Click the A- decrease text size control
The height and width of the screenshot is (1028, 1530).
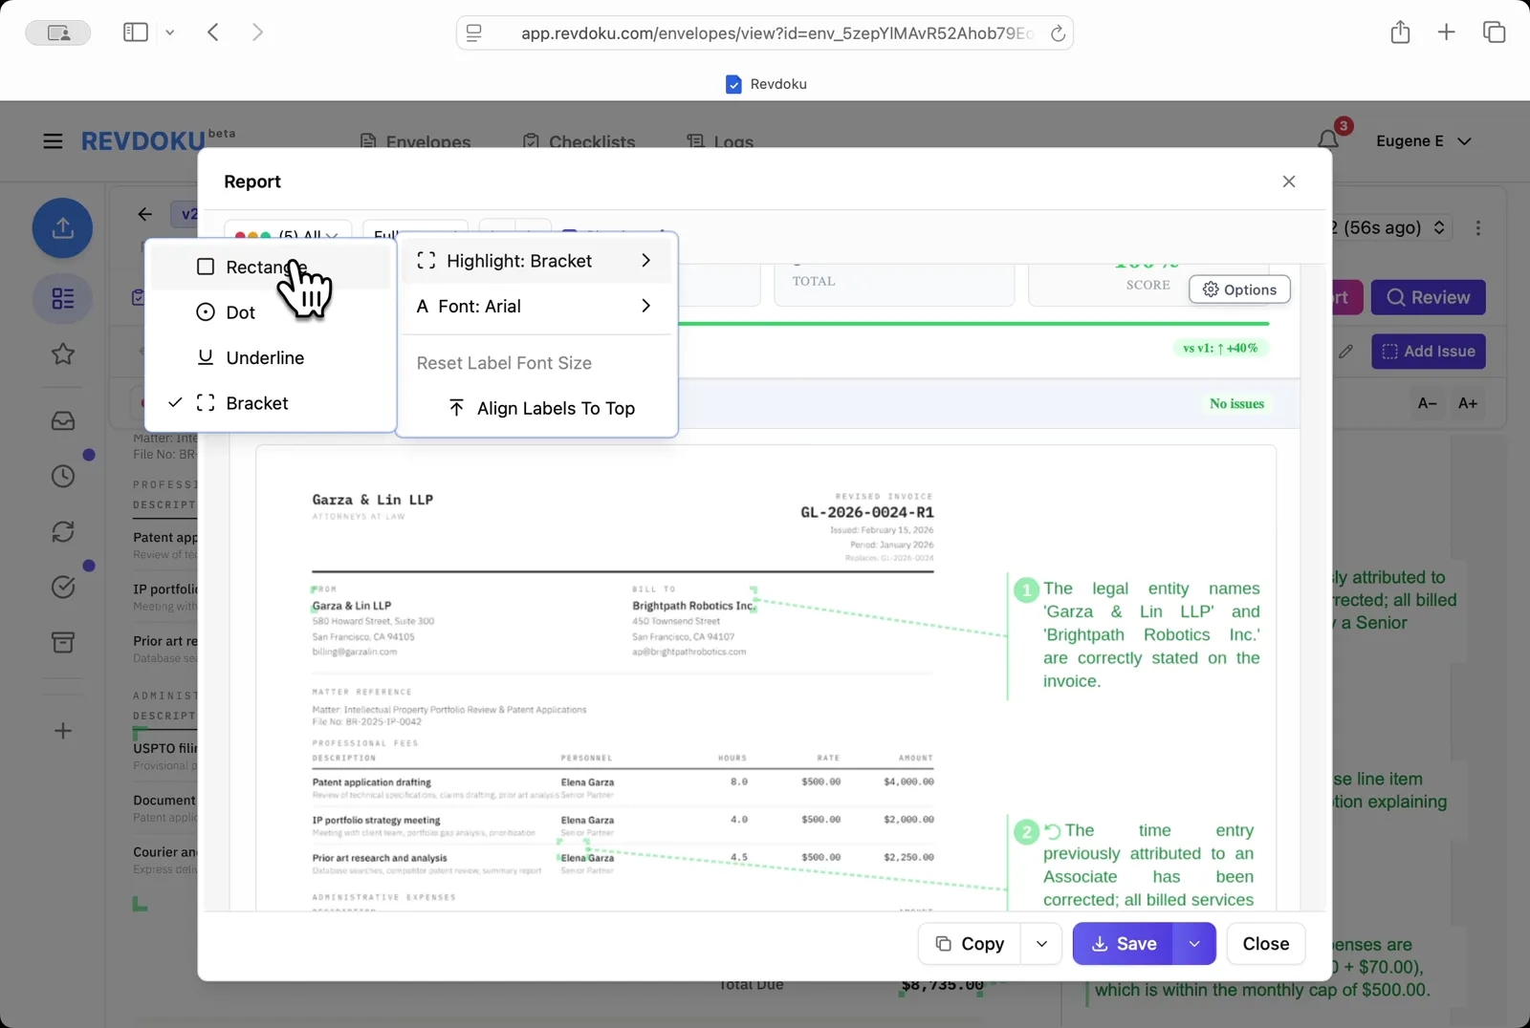[x=1427, y=402]
